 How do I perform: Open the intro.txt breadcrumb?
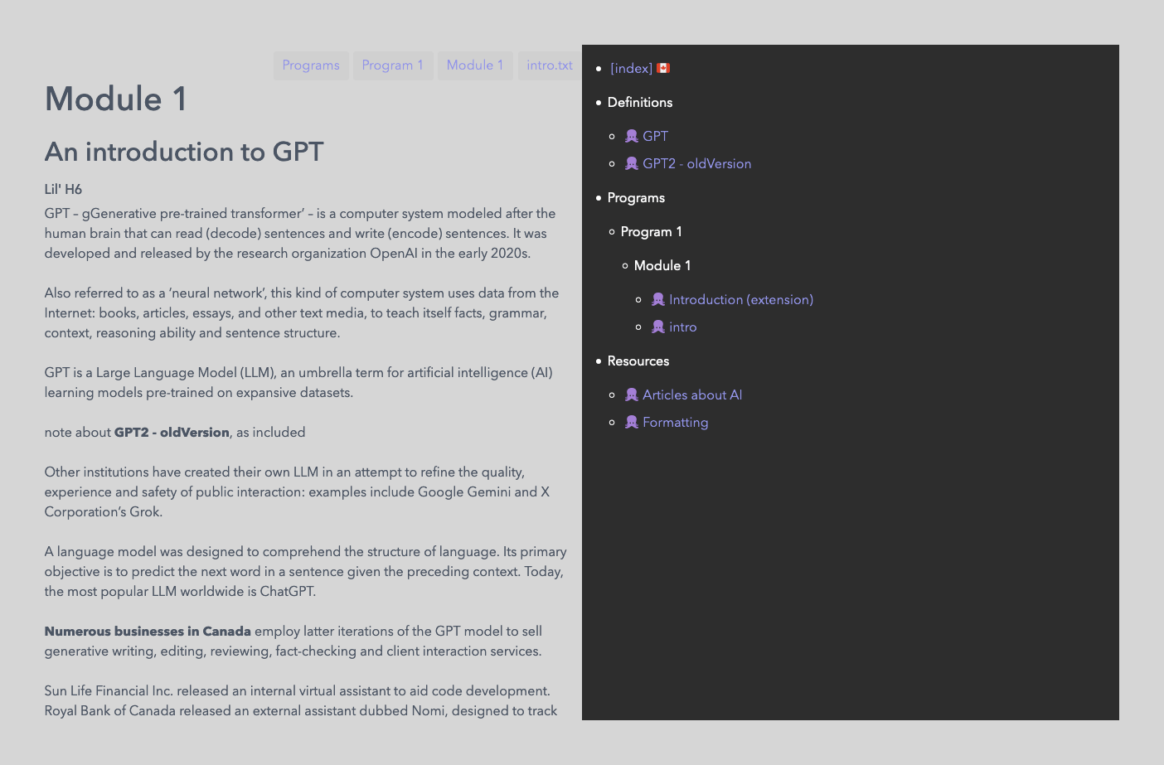pos(549,65)
